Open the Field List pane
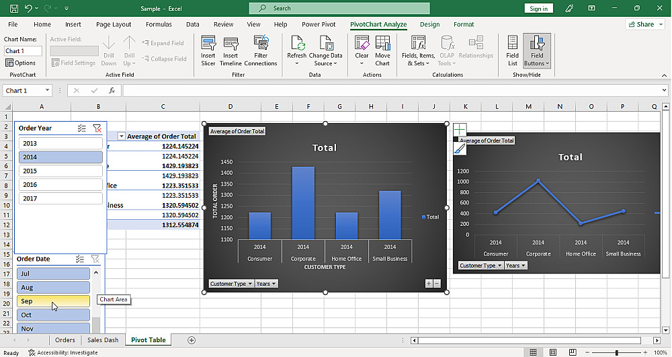Screen dimensions: 672x357 [512, 50]
